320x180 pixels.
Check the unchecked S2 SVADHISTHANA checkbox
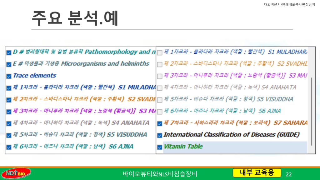tap(160, 64)
